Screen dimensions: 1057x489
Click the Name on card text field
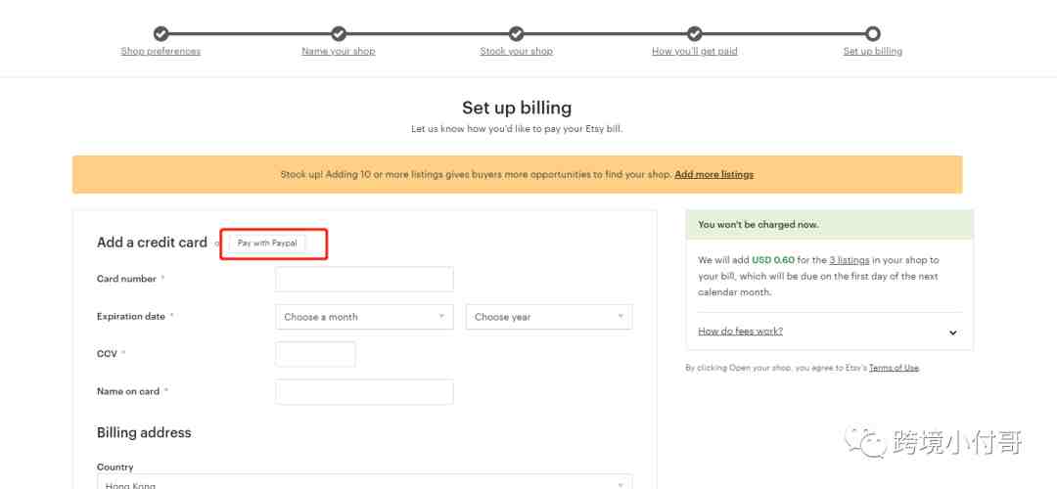(x=364, y=391)
